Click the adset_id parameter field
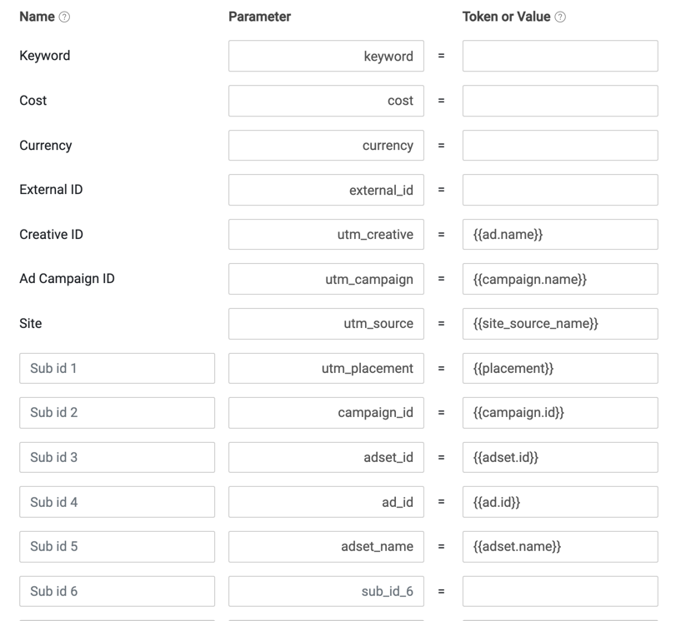This screenshot has height=621, width=676. (326, 457)
